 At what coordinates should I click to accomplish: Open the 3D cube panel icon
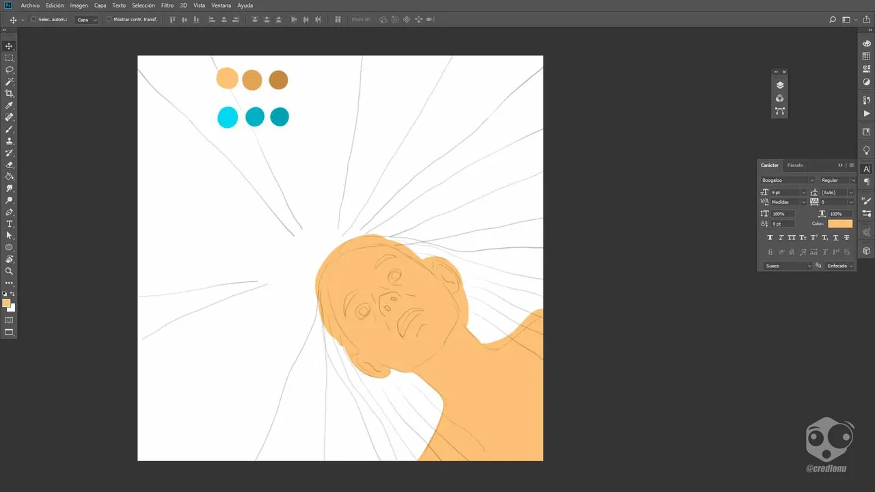pyautogui.click(x=867, y=251)
